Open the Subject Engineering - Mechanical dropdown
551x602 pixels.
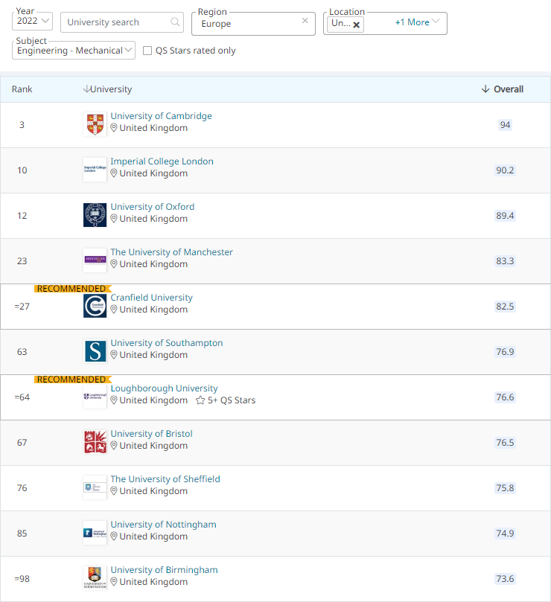(x=74, y=51)
